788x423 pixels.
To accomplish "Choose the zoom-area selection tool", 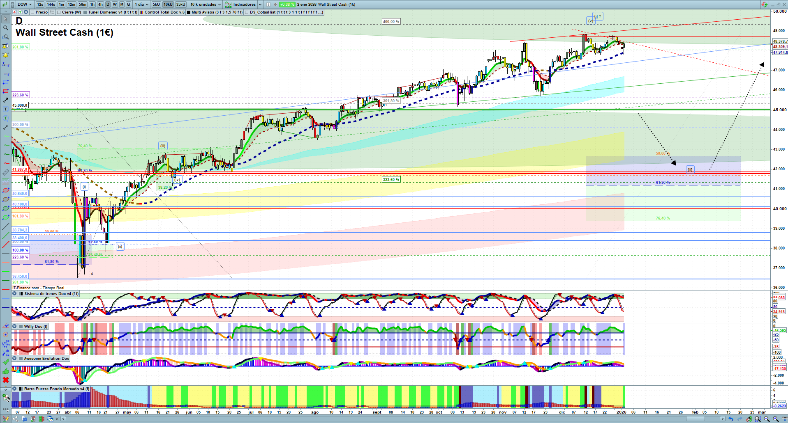I will 6,37.
